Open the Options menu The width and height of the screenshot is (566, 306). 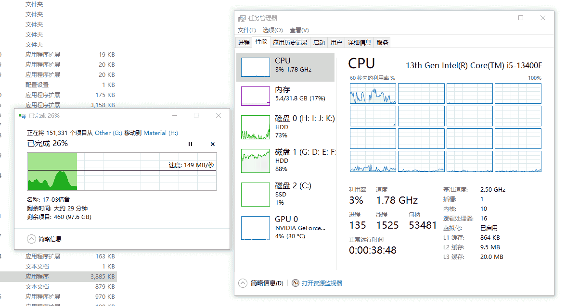tap(272, 30)
